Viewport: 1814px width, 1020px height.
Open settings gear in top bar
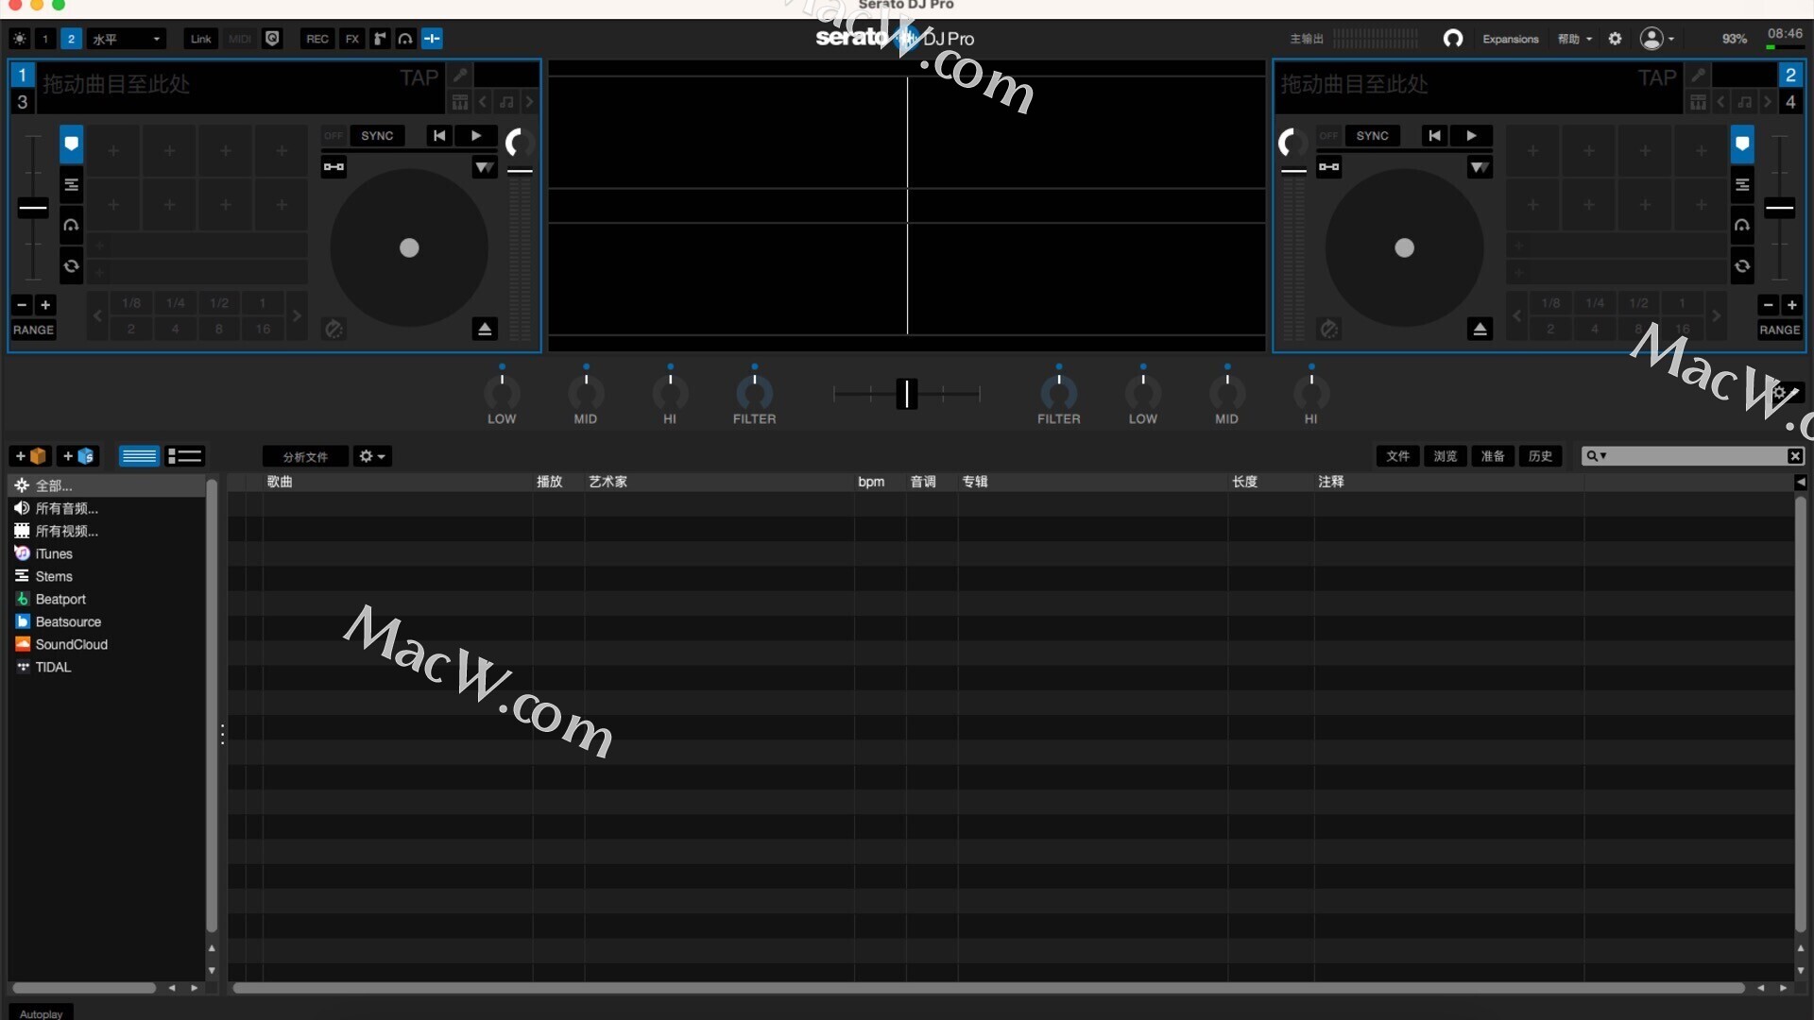point(1616,39)
